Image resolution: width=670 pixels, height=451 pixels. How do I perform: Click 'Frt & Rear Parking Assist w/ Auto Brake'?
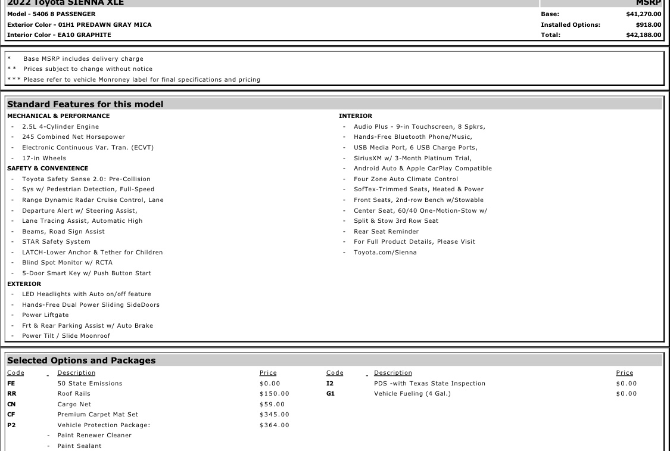[87, 326]
